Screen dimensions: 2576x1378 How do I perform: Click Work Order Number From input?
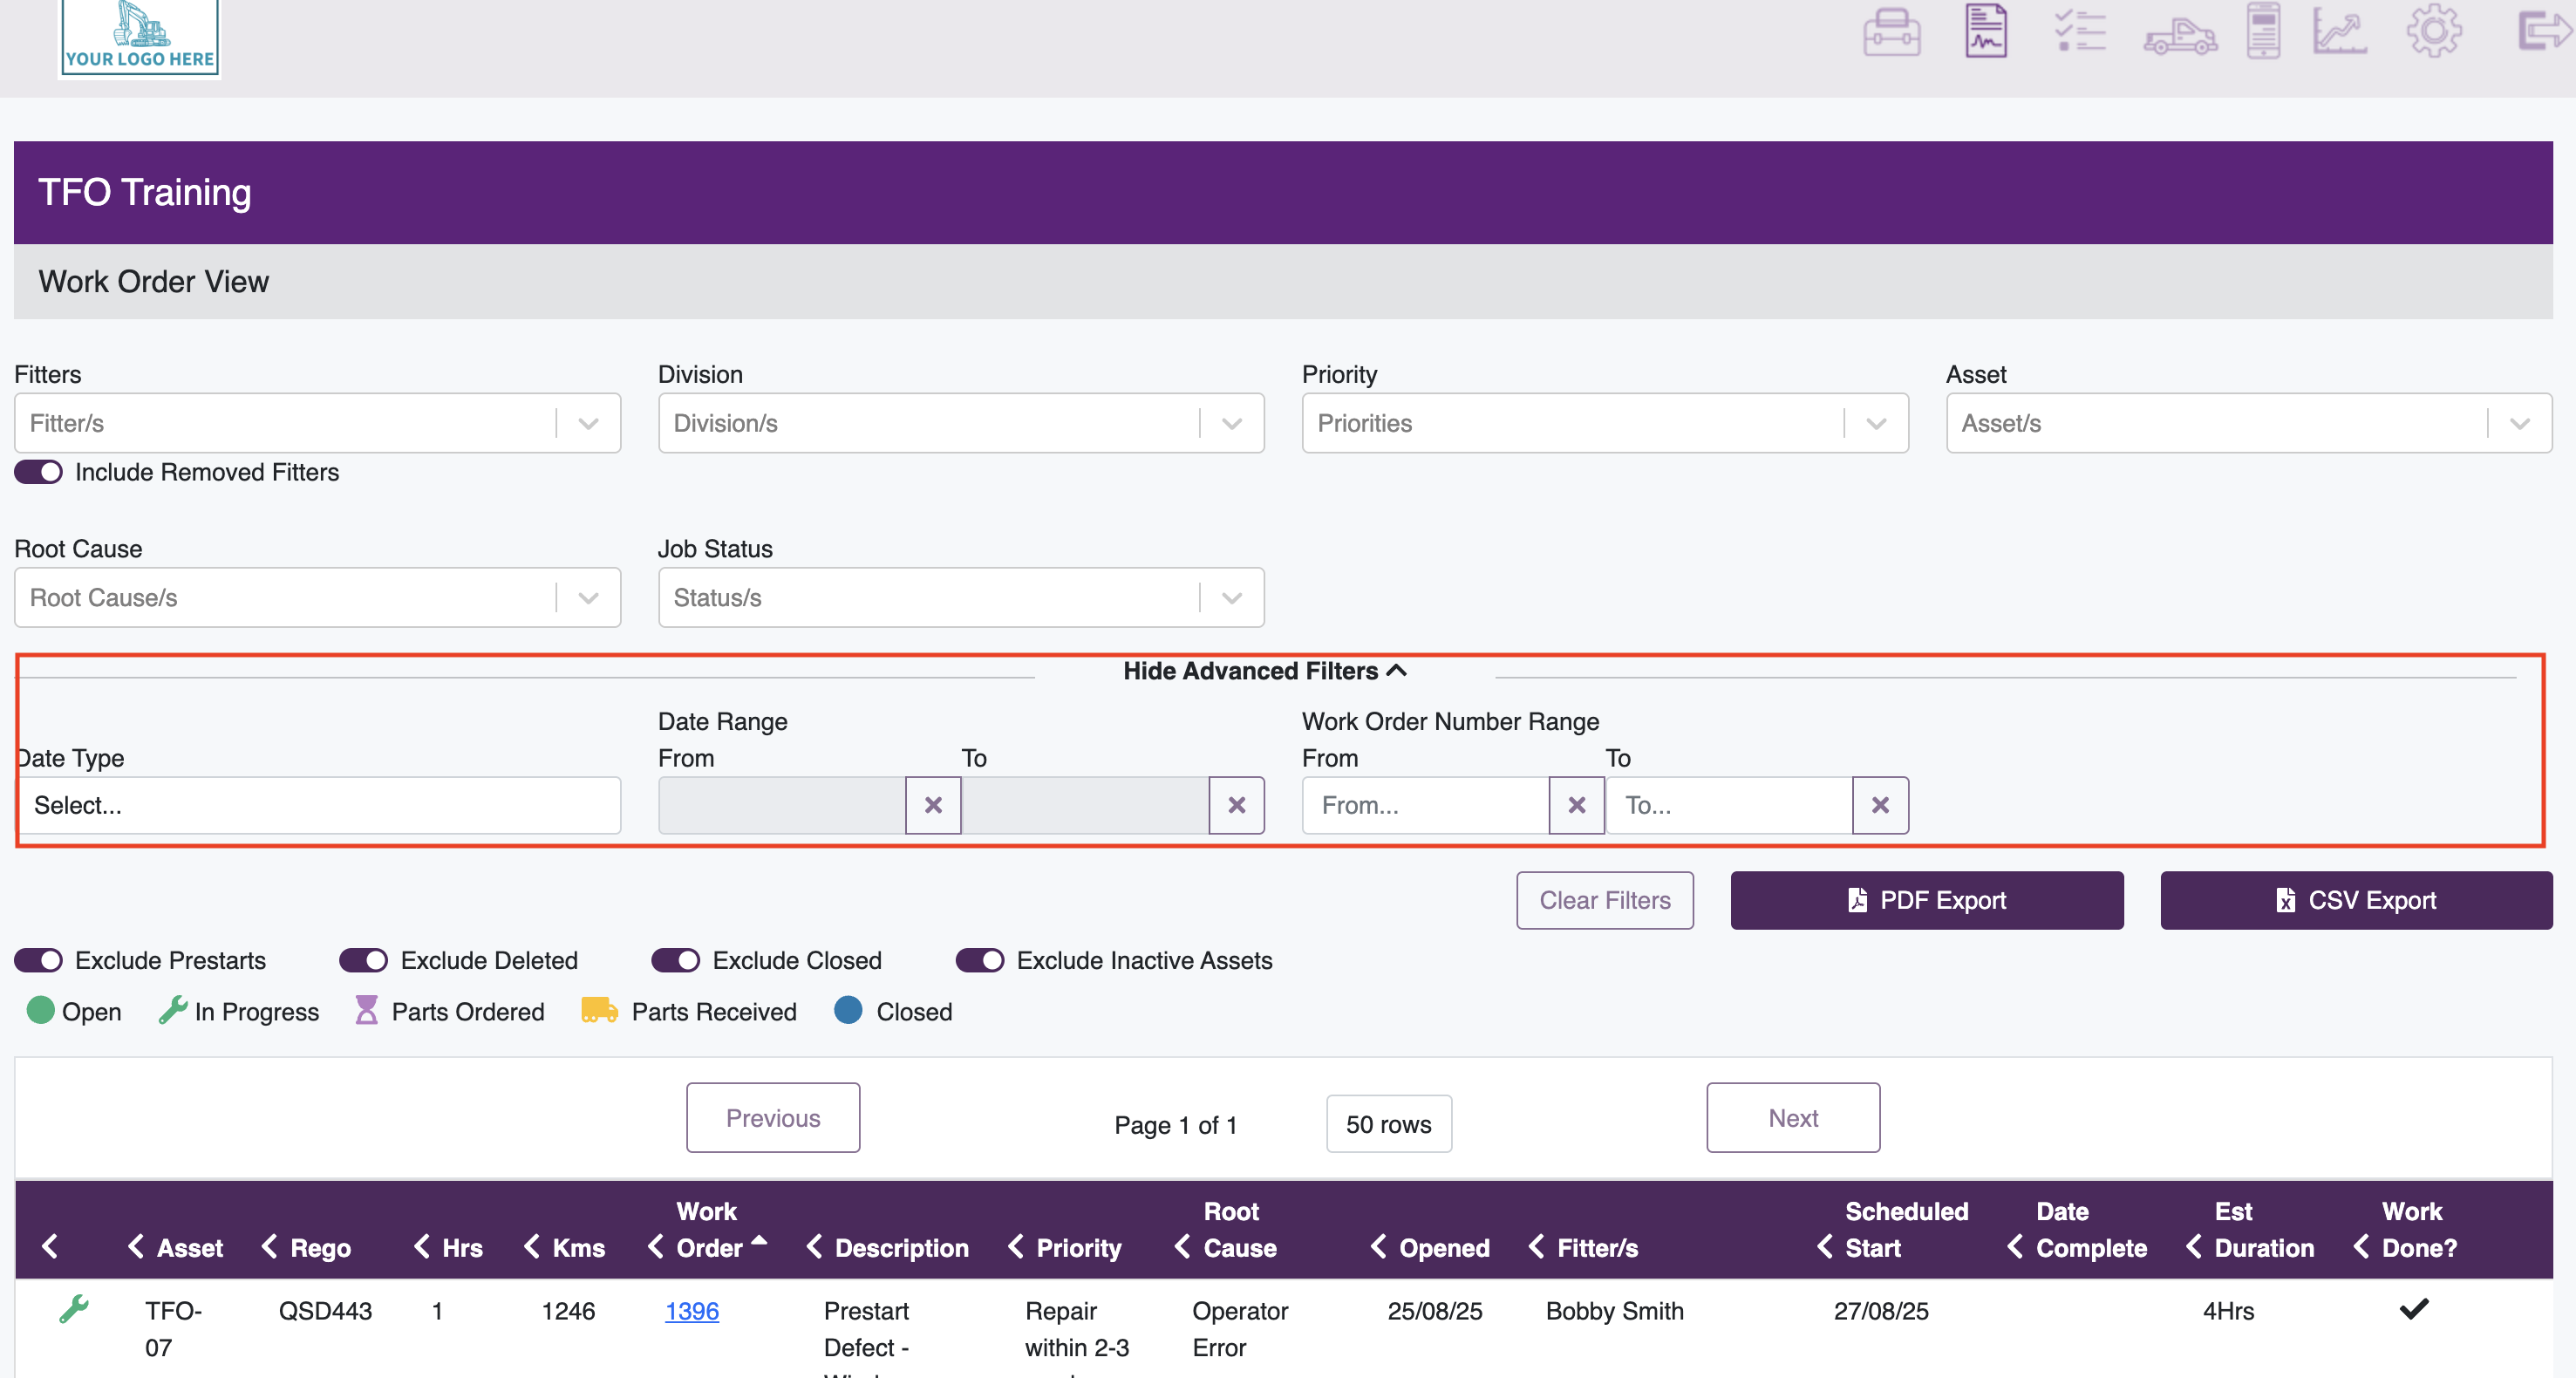[1426, 805]
